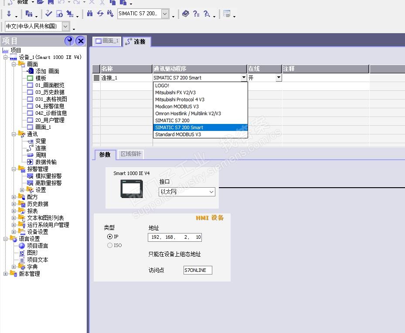Image resolution: width=405 pixels, height=333 pixels.
Task: Choose 'Modicon MODBUS V3' driver
Action: point(200,106)
